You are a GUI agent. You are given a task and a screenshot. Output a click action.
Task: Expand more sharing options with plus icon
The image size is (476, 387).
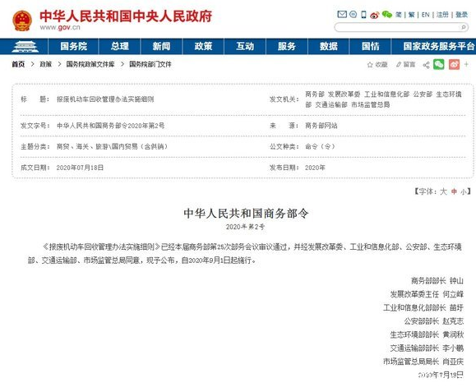click(467, 64)
